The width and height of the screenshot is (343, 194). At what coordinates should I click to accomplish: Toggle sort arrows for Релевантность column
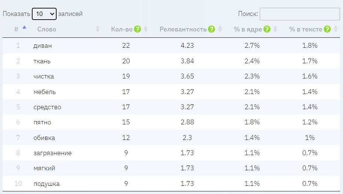pyautogui.click(x=220, y=29)
